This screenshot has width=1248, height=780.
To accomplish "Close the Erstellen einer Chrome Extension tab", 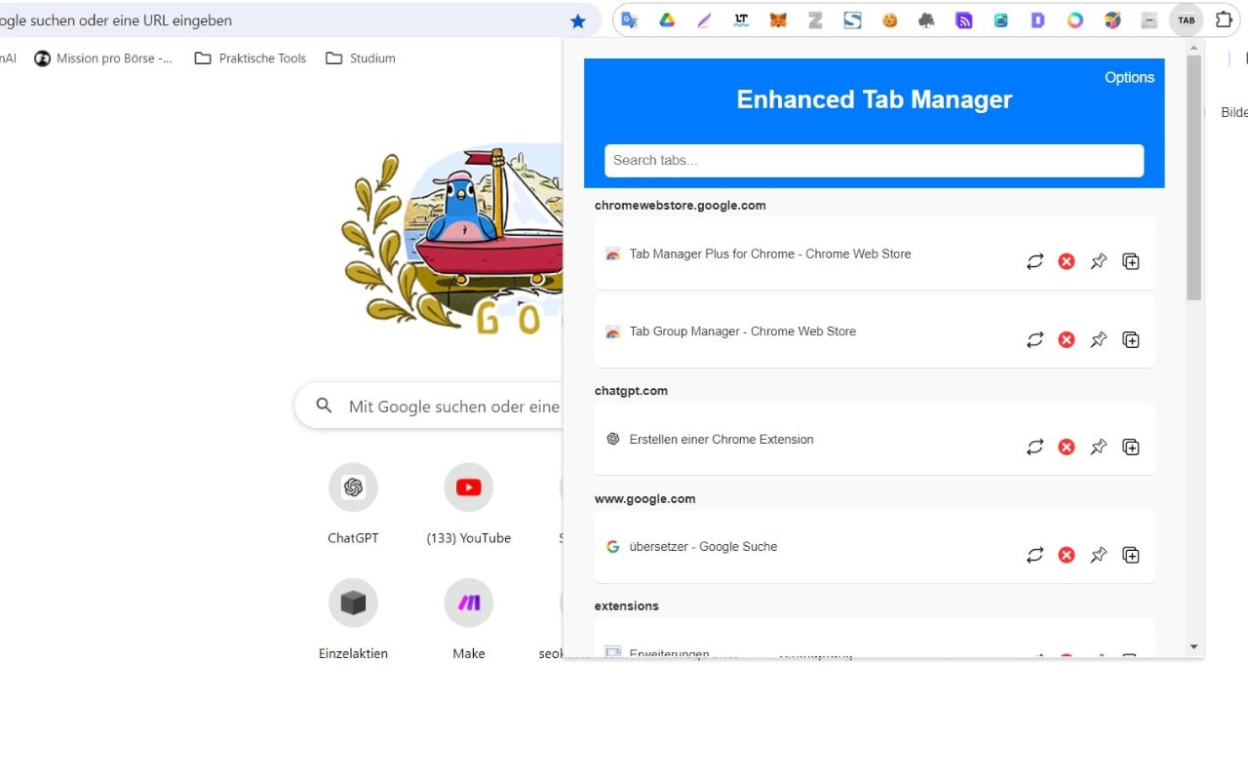I will tap(1067, 447).
